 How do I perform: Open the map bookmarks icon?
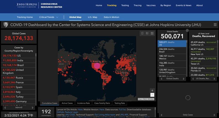coord(142,33)
